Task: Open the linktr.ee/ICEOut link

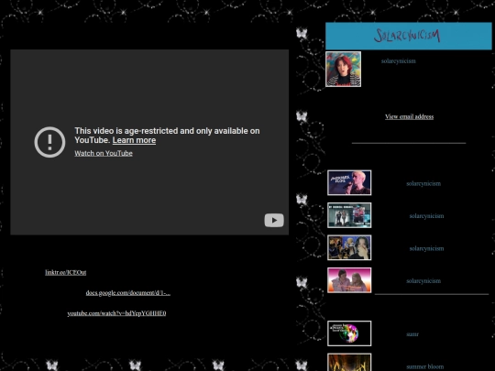Action: pos(66,272)
